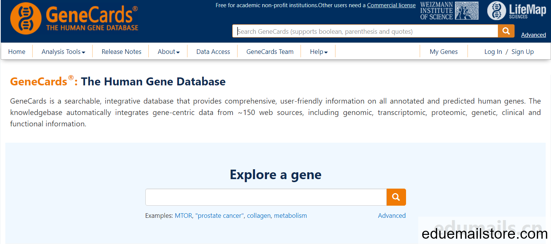Screen dimensions: 551x244
Task: Click the header search magnifier button
Action: click(x=506, y=31)
